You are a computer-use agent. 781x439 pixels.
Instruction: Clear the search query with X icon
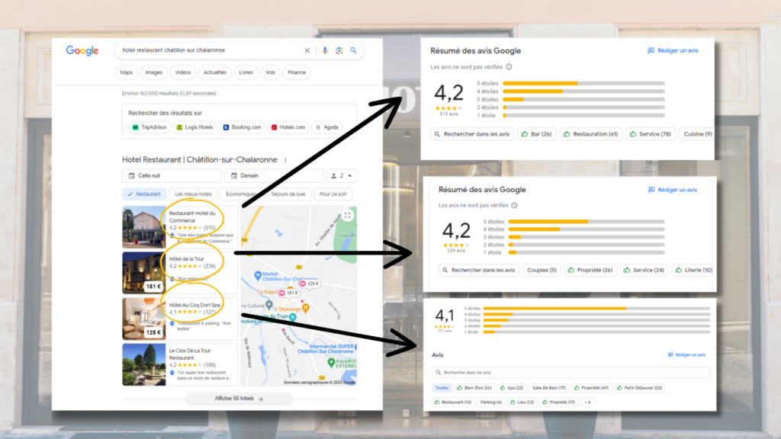coord(307,50)
